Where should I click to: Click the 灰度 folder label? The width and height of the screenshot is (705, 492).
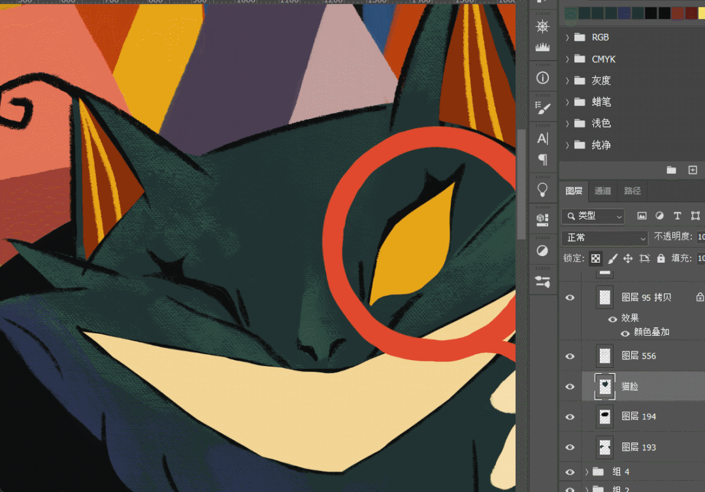pos(601,80)
